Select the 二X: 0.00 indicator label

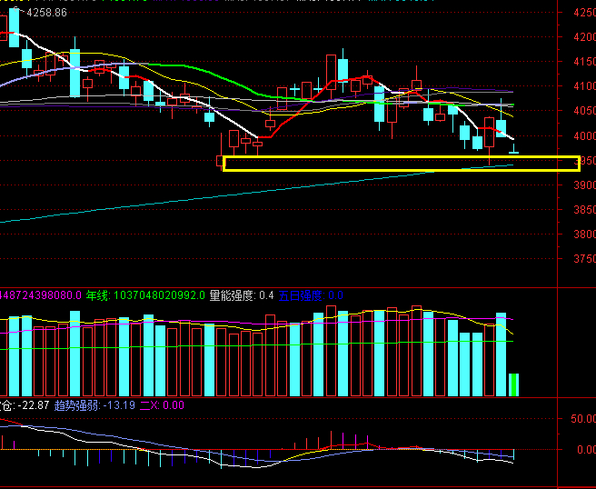[x=162, y=405]
